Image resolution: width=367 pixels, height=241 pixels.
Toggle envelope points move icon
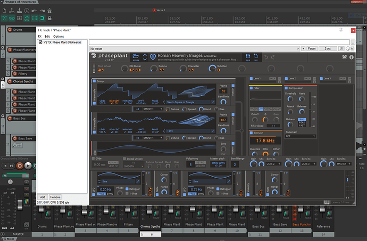pyautogui.click(x=27, y=18)
